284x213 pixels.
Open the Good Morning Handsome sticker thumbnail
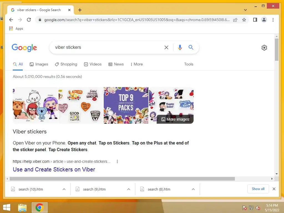pos(81,105)
